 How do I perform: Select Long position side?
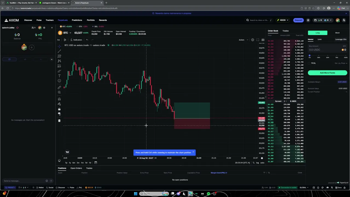[x=318, y=33]
